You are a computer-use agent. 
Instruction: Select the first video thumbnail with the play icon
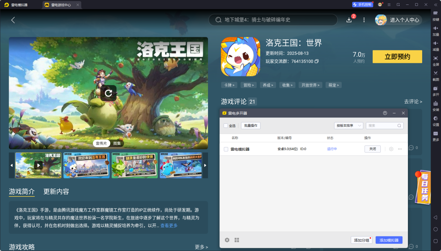click(x=38, y=165)
